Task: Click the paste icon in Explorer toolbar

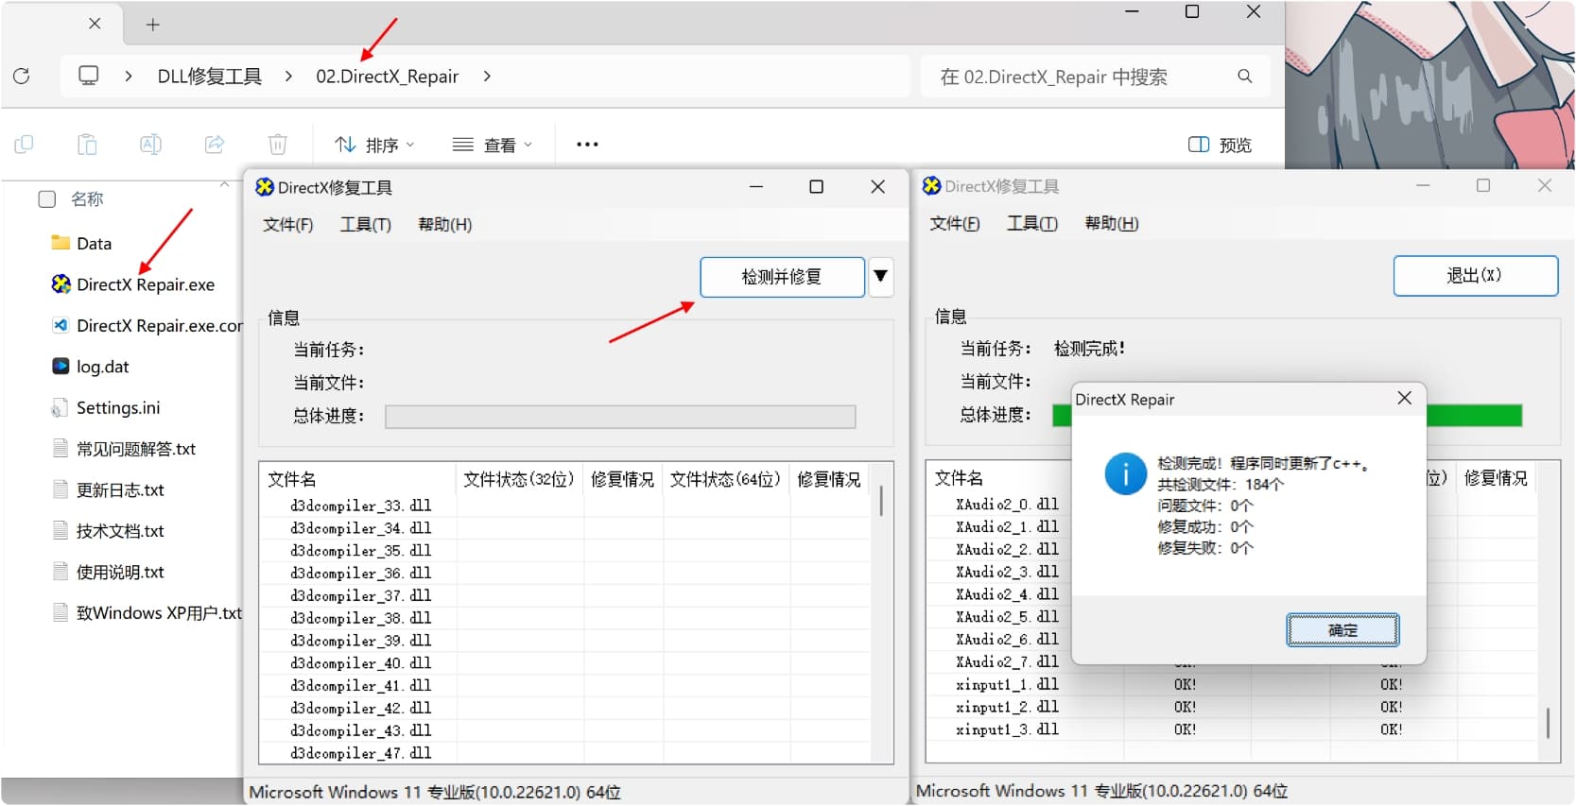Action: pos(87,145)
